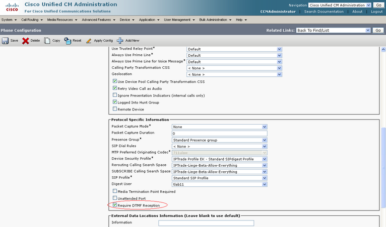Viewport: 386px width, 227px height.
Task: Open the Application menu
Action: point(149,20)
